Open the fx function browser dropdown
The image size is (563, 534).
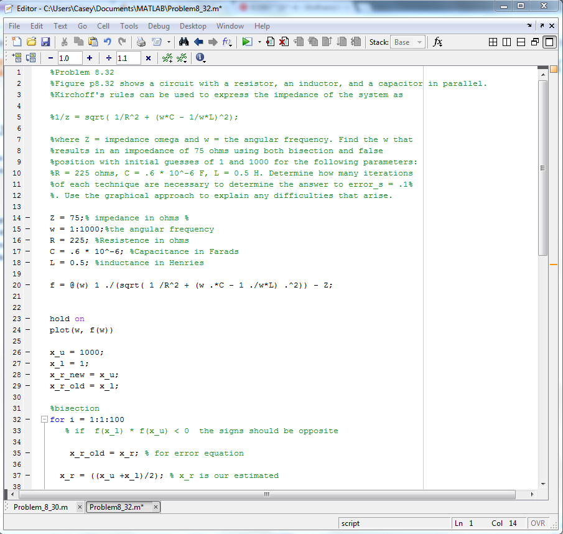[437, 42]
